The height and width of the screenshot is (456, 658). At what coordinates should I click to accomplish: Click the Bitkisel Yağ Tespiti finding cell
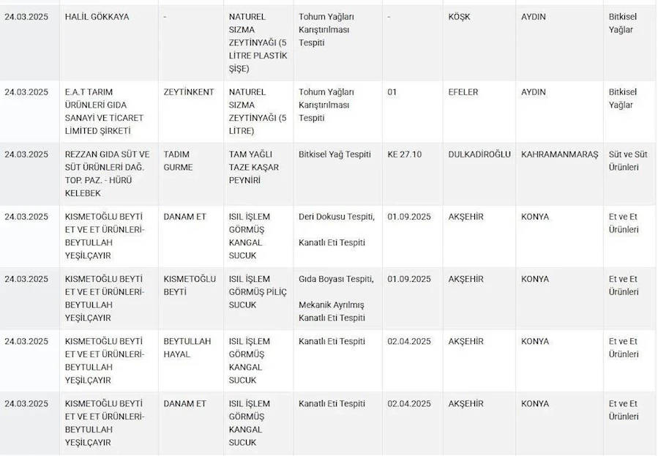(x=334, y=154)
